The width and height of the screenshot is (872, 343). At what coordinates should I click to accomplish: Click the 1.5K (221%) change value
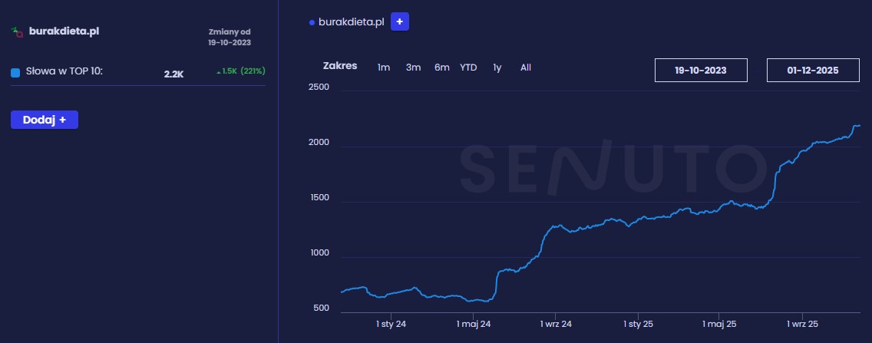243,71
